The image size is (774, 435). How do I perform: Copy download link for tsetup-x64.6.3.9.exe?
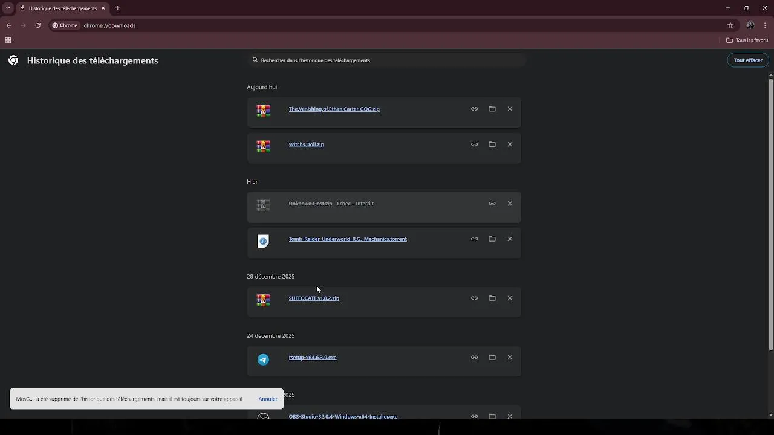coord(474,357)
